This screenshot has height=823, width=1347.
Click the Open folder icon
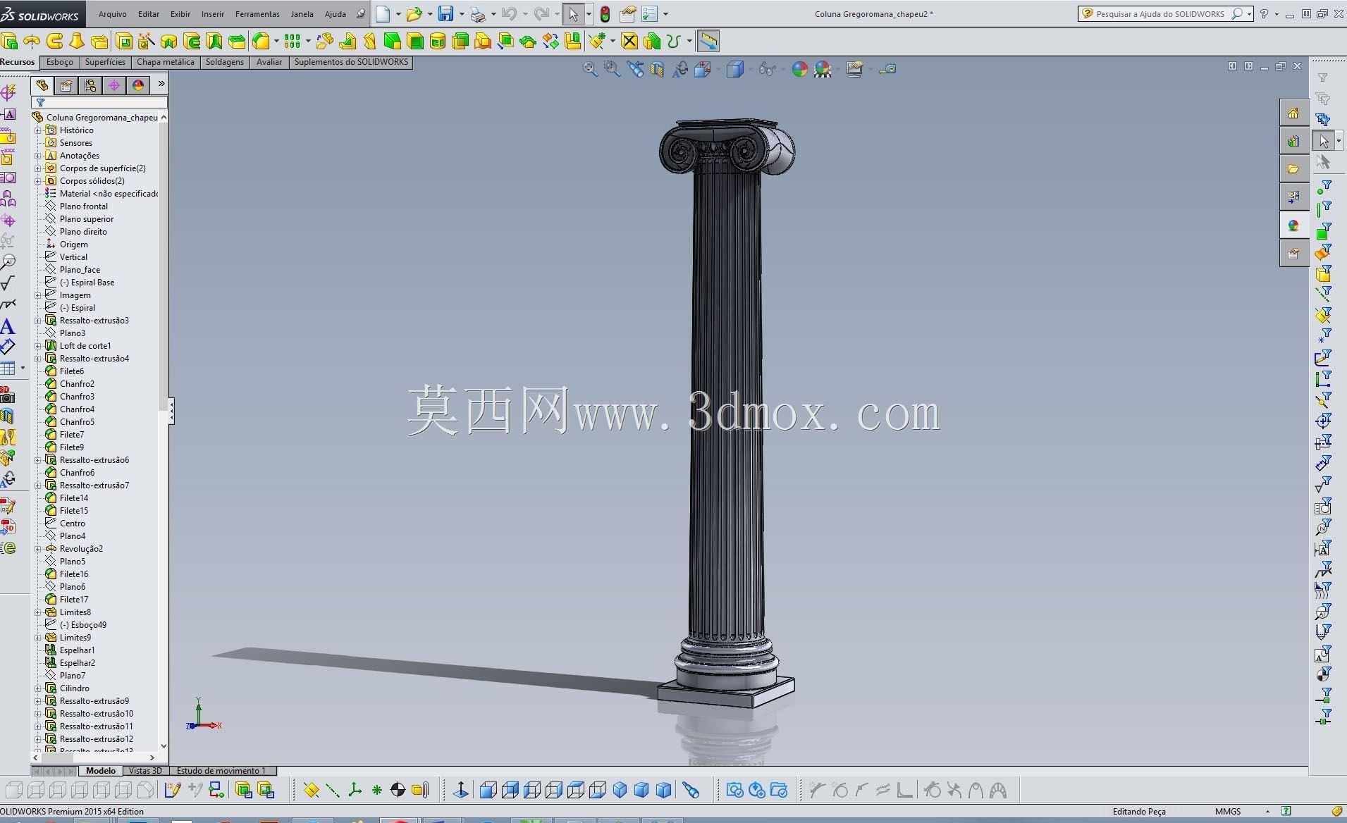414,13
